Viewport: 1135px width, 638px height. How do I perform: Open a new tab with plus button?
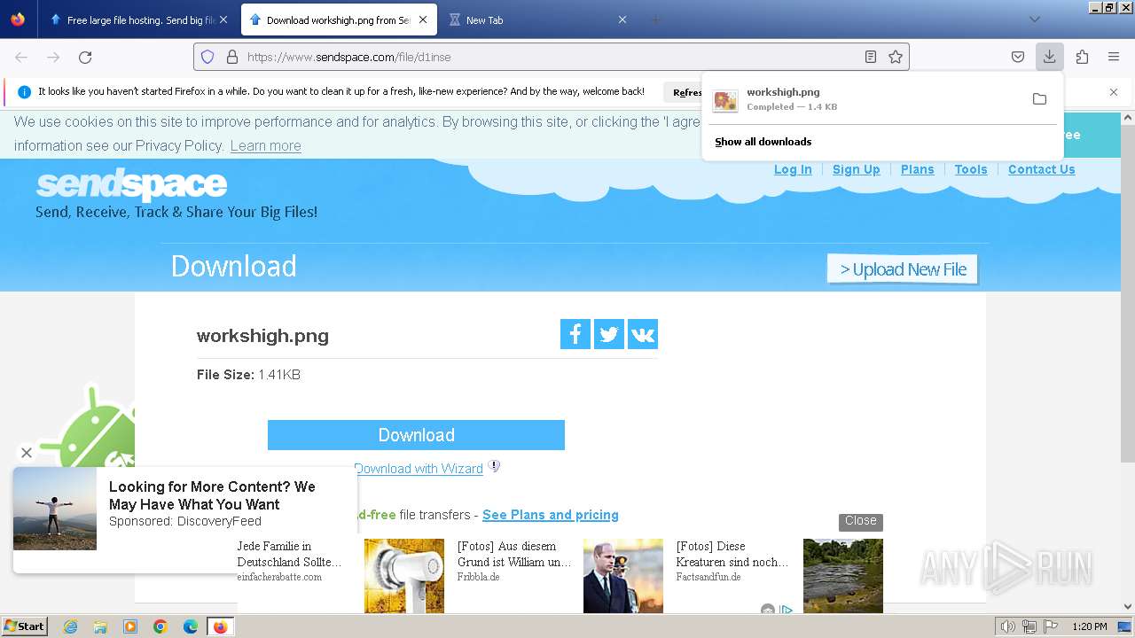coord(655,19)
